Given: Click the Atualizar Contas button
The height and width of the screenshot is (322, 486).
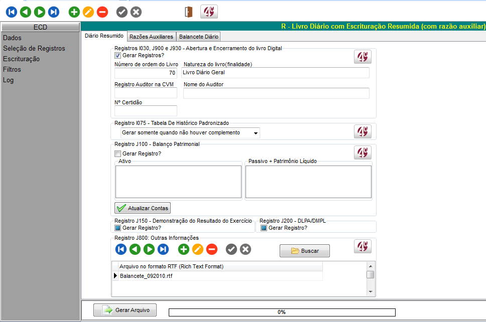Looking at the screenshot, I should click(143, 208).
